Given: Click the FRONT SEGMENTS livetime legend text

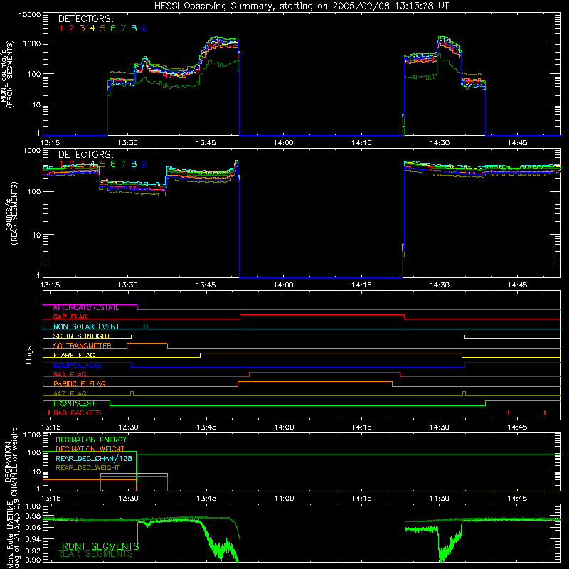Looking at the screenshot, I should (98, 546).
